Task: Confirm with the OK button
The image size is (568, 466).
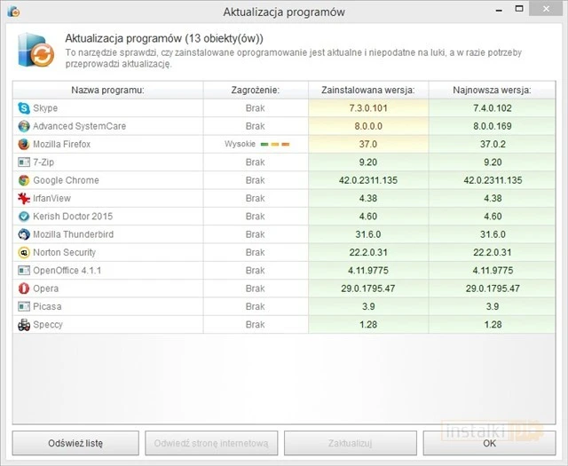Action: (x=490, y=442)
